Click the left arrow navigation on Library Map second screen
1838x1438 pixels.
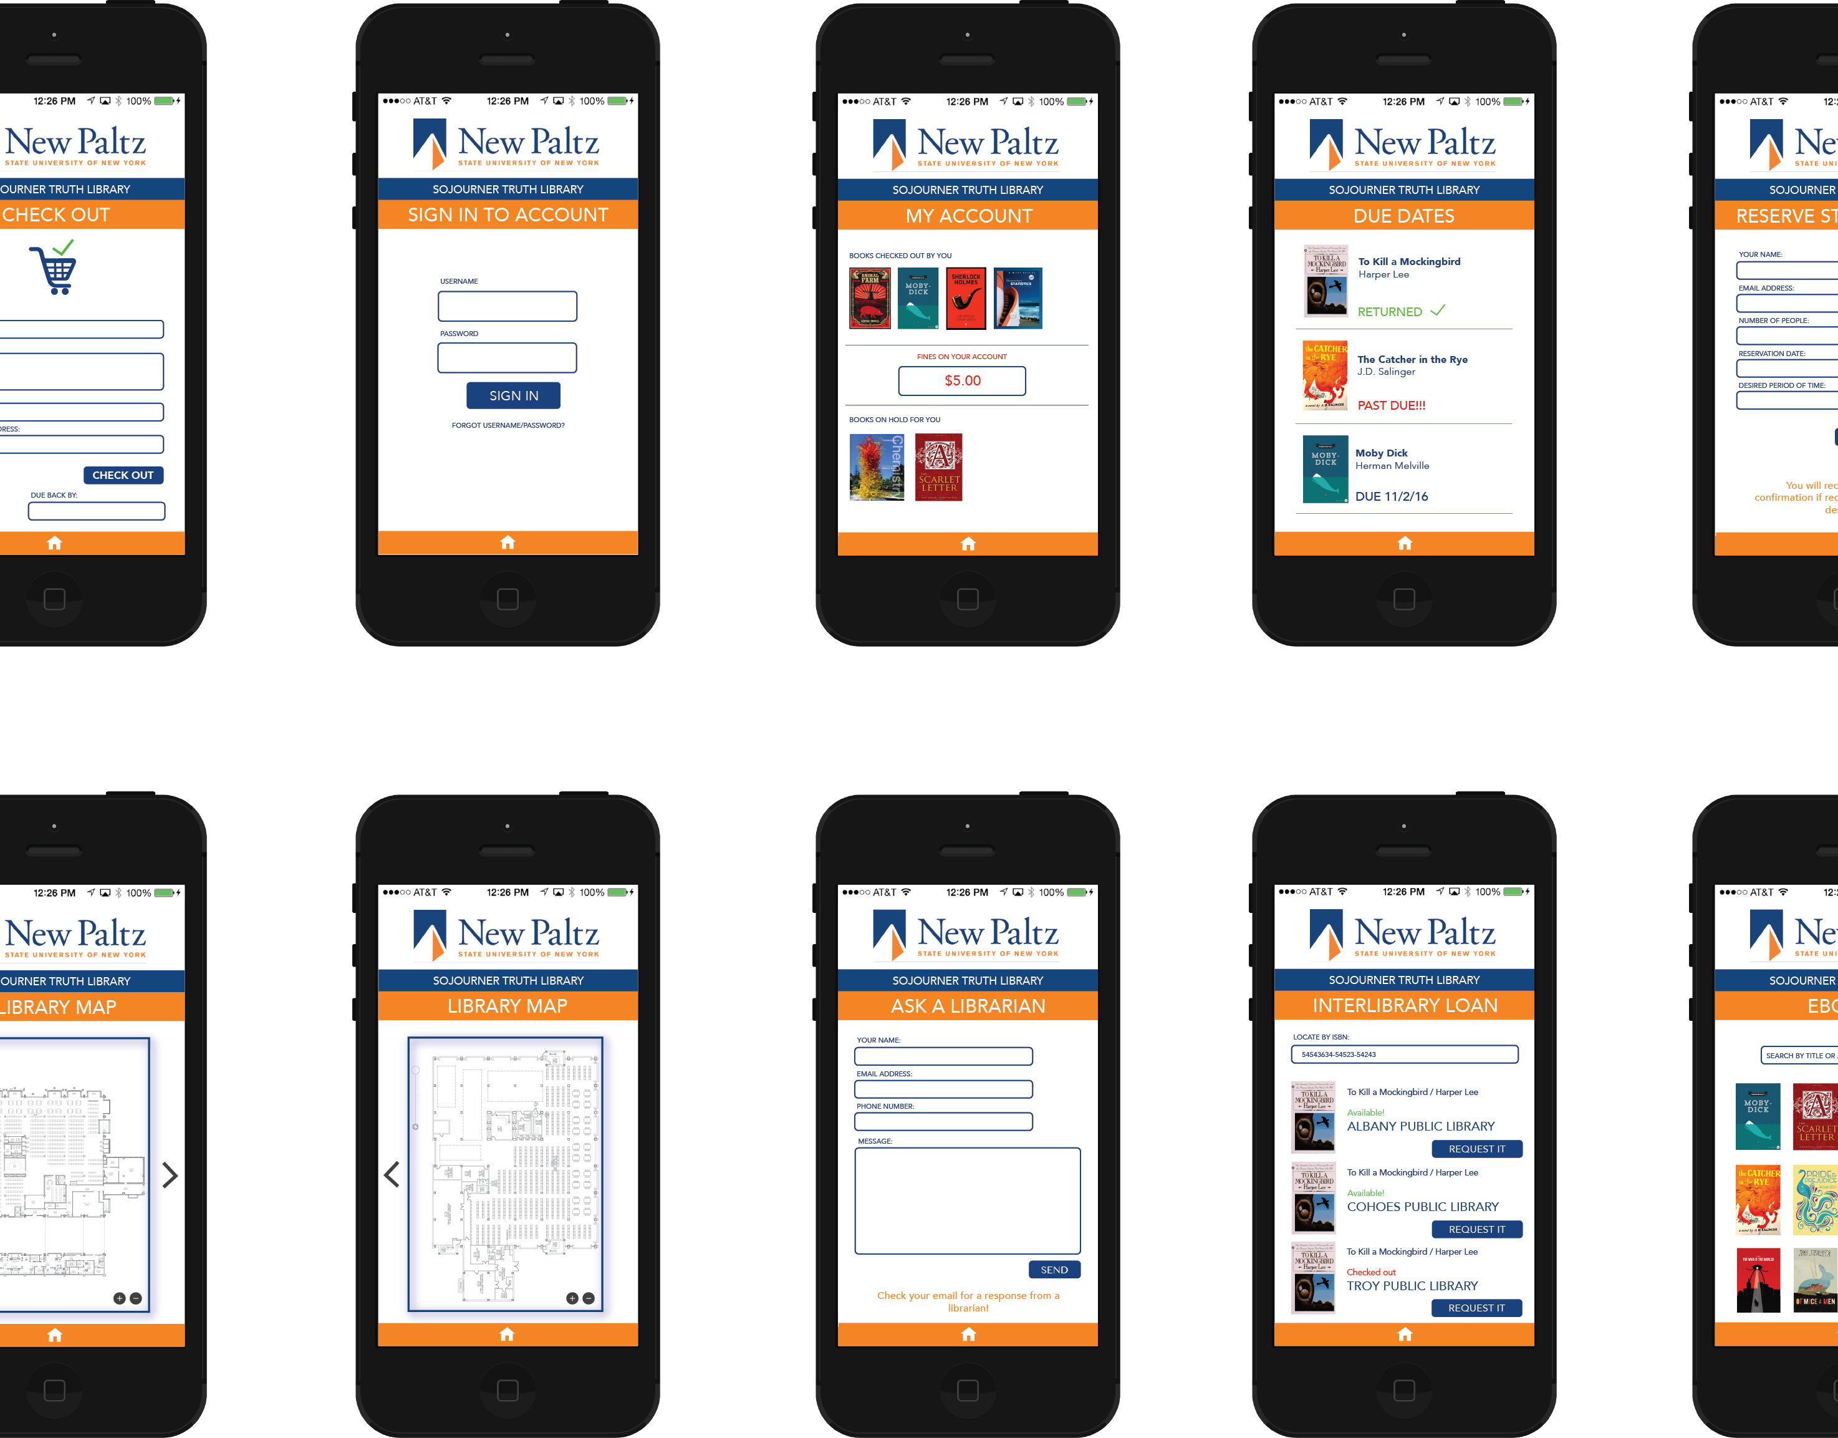pos(392,1174)
